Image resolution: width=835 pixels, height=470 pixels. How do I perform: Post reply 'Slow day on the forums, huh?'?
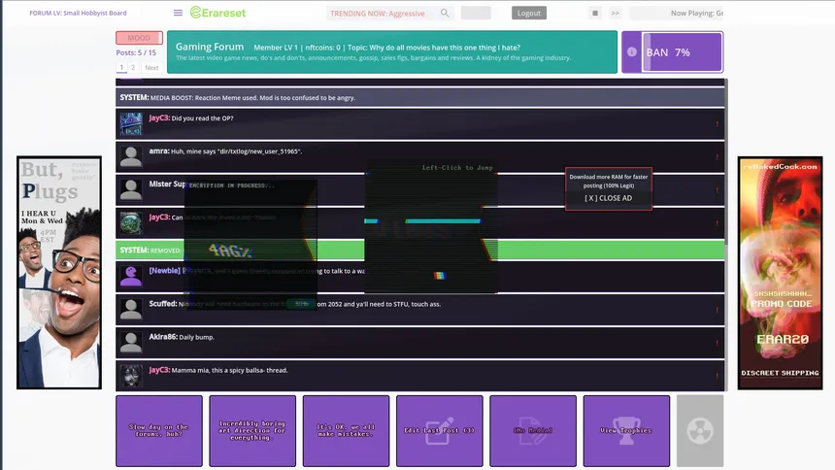(x=159, y=430)
